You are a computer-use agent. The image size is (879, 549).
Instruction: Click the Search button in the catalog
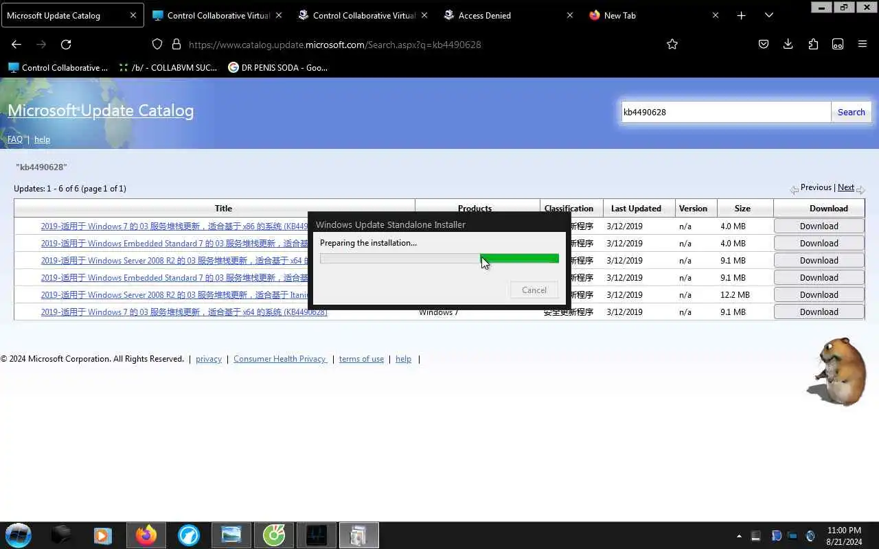[851, 112]
